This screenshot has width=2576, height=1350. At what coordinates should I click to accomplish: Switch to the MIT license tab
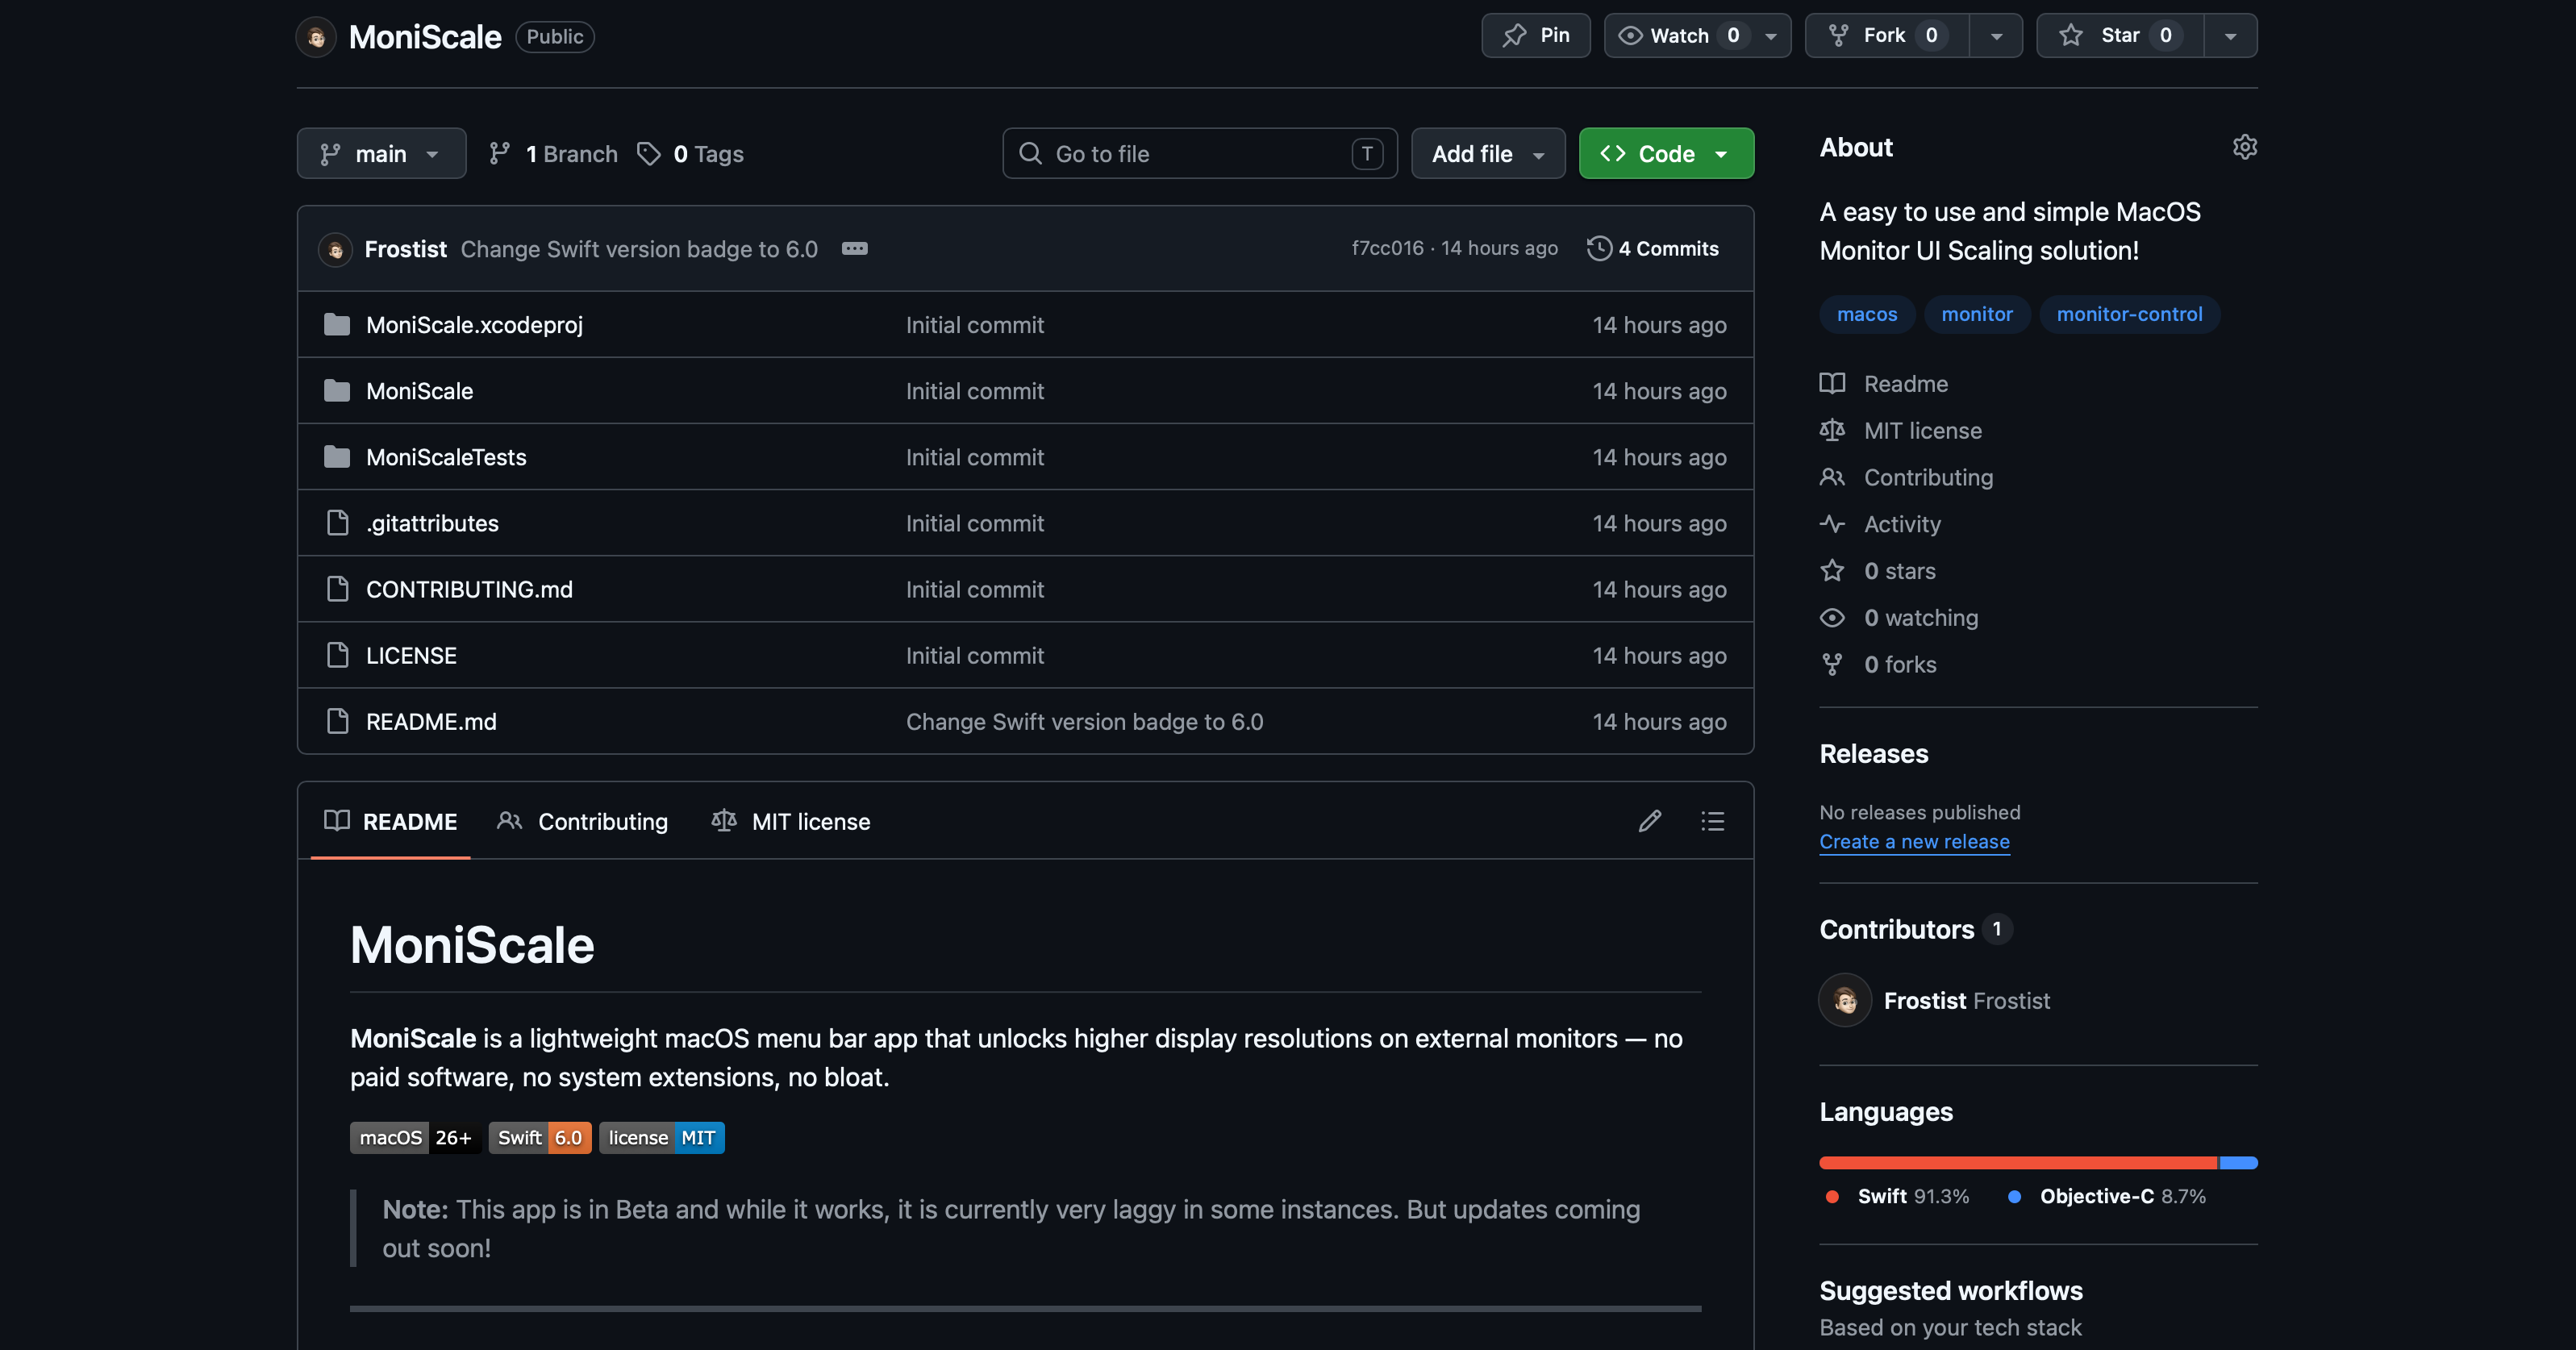[791, 821]
